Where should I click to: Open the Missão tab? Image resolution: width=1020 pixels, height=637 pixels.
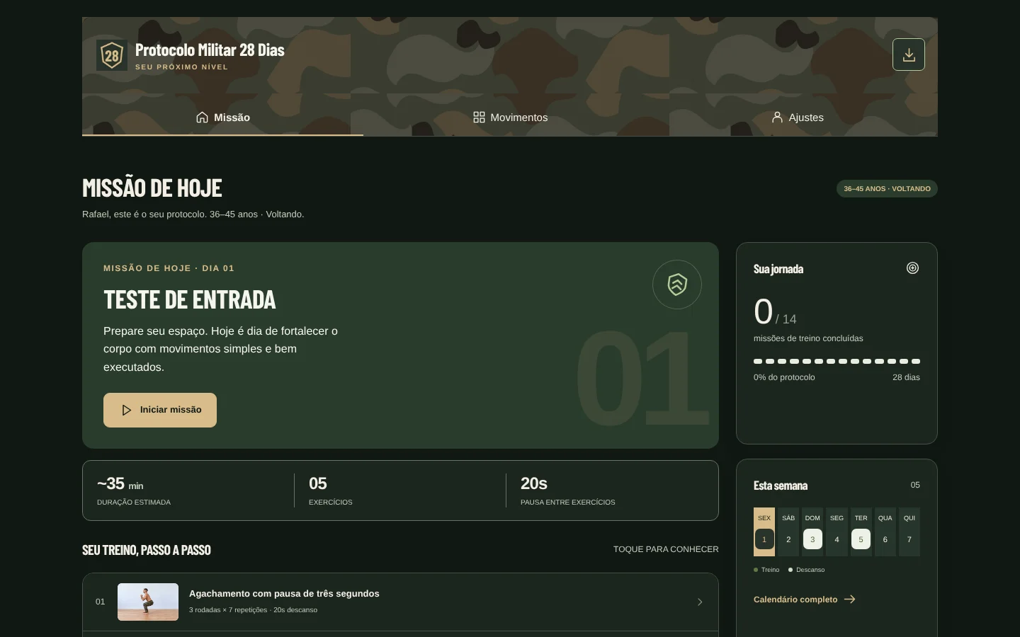(223, 117)
